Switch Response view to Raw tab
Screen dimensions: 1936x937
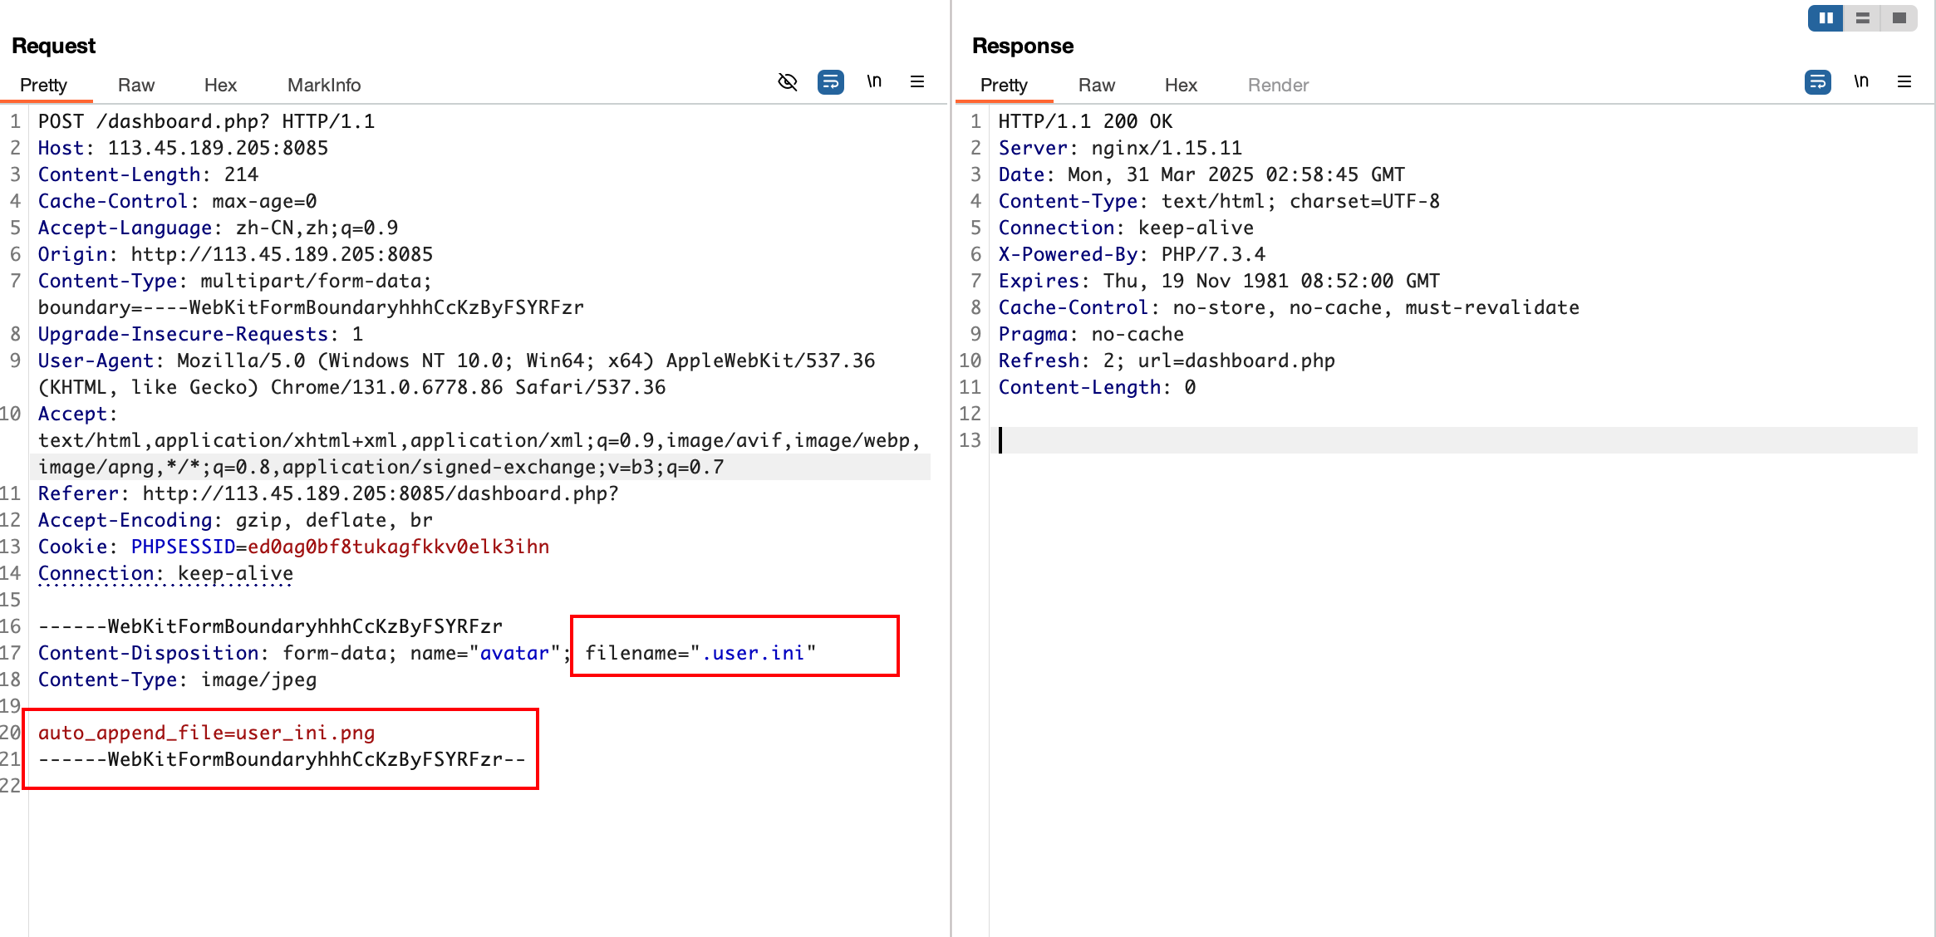[1096, 85]
